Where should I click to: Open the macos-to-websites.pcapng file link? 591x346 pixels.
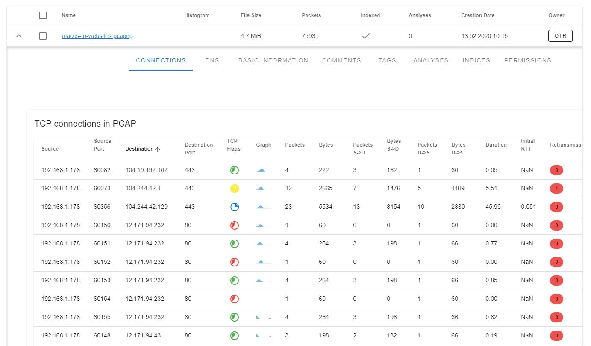point(97,36)
